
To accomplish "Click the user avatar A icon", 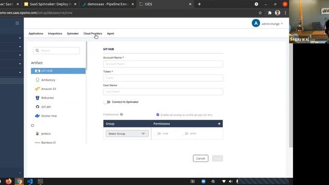I will coord(256,23).
